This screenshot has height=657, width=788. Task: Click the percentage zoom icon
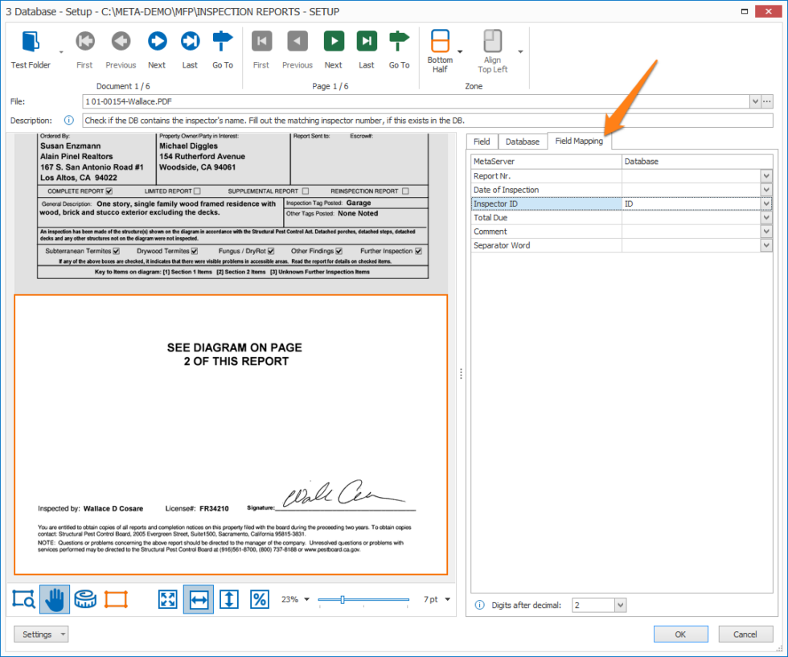click(259, 599)
